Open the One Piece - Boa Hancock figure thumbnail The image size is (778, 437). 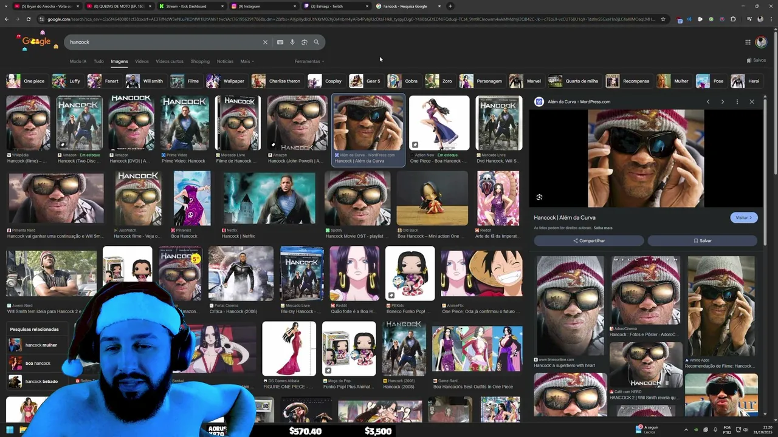coord(439,123)
